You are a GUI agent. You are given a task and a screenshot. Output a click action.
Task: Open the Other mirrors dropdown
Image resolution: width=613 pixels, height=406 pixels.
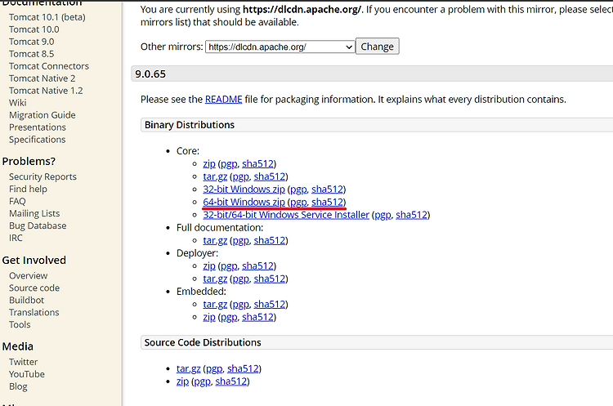pyautogui.click(x=280, y=47)
